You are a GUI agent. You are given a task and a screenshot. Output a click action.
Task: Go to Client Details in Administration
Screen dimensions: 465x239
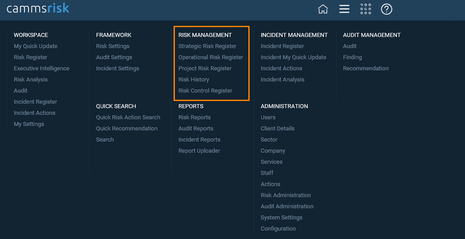pyautogui.click(x=278, y=128)
